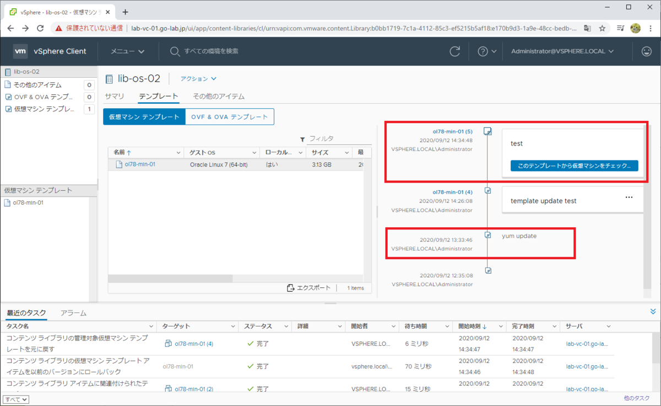Select the 12:35:08 timeline node
The height and width of the screenshot is (406, 661).
point(487,270)
